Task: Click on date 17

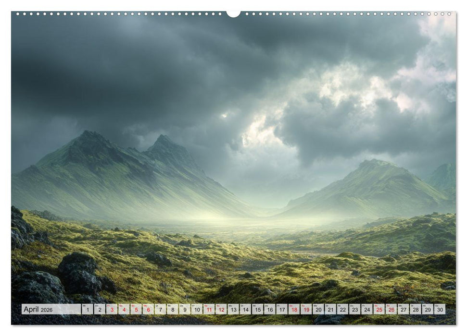Action: point(282,310)
